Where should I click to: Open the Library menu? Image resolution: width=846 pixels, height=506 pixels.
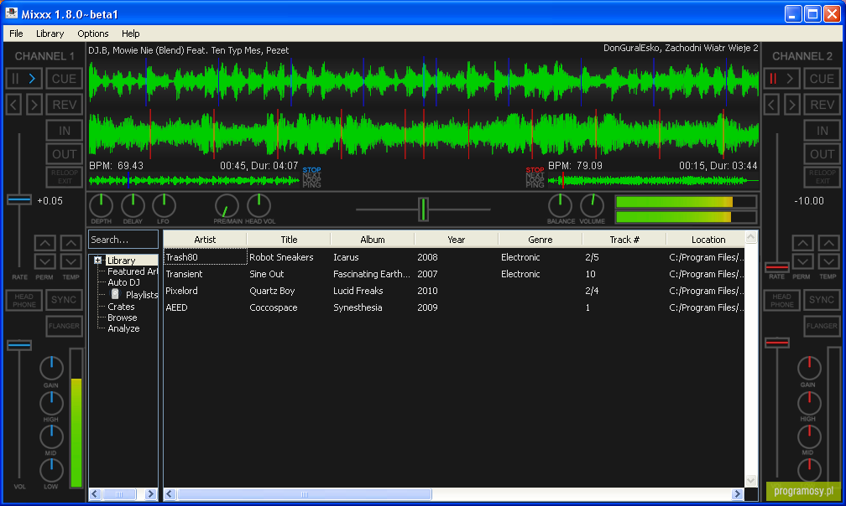click(x=50, y=34)
